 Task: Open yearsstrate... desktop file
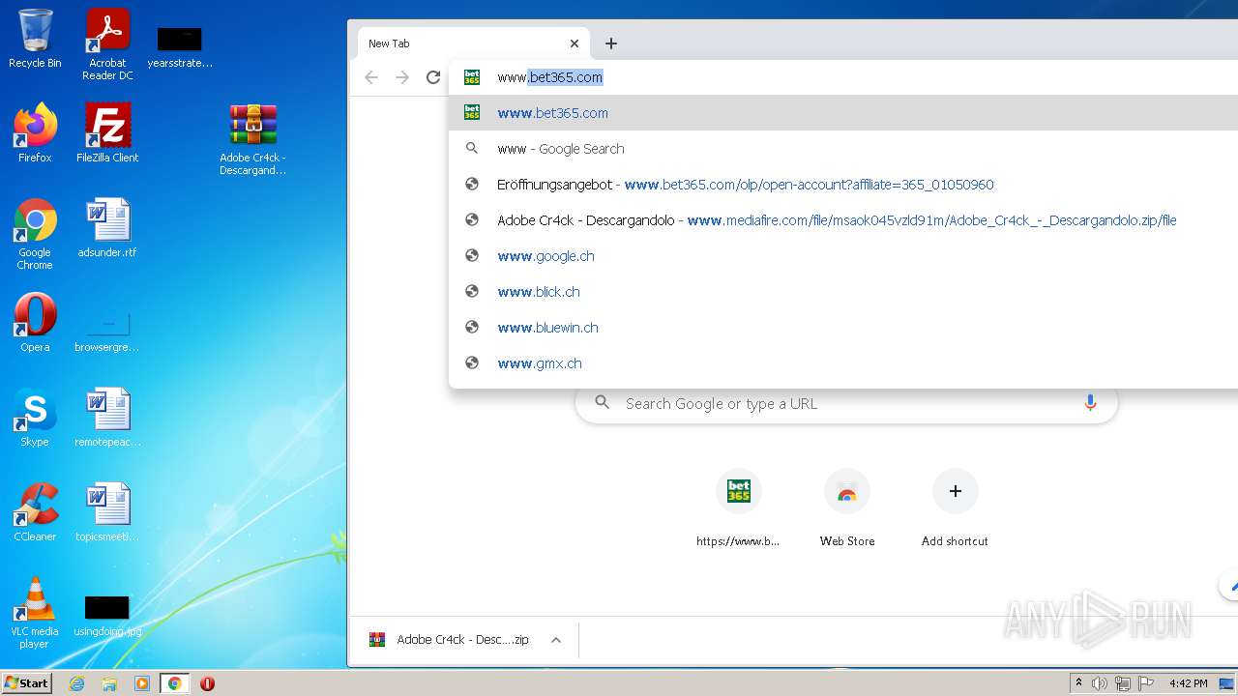tap(180, 47)
